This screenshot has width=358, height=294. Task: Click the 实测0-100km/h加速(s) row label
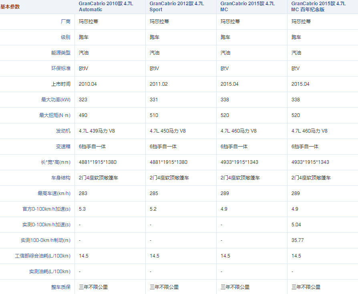tap(46, 225)
